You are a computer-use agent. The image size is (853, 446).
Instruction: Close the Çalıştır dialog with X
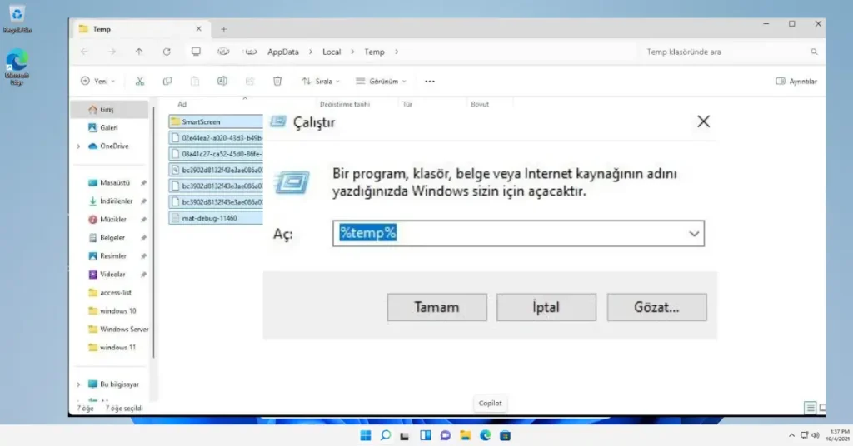pyautogui.click(x=703, y=121)
